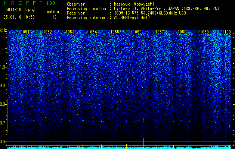The image size is (235, 149).
Task: Select the Ogata-vill. Akita-Pref. JAPAN location text
Action: 167,9
